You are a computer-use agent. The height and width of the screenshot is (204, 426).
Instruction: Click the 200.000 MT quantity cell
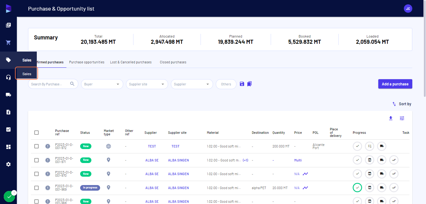(x=281, y=146)
